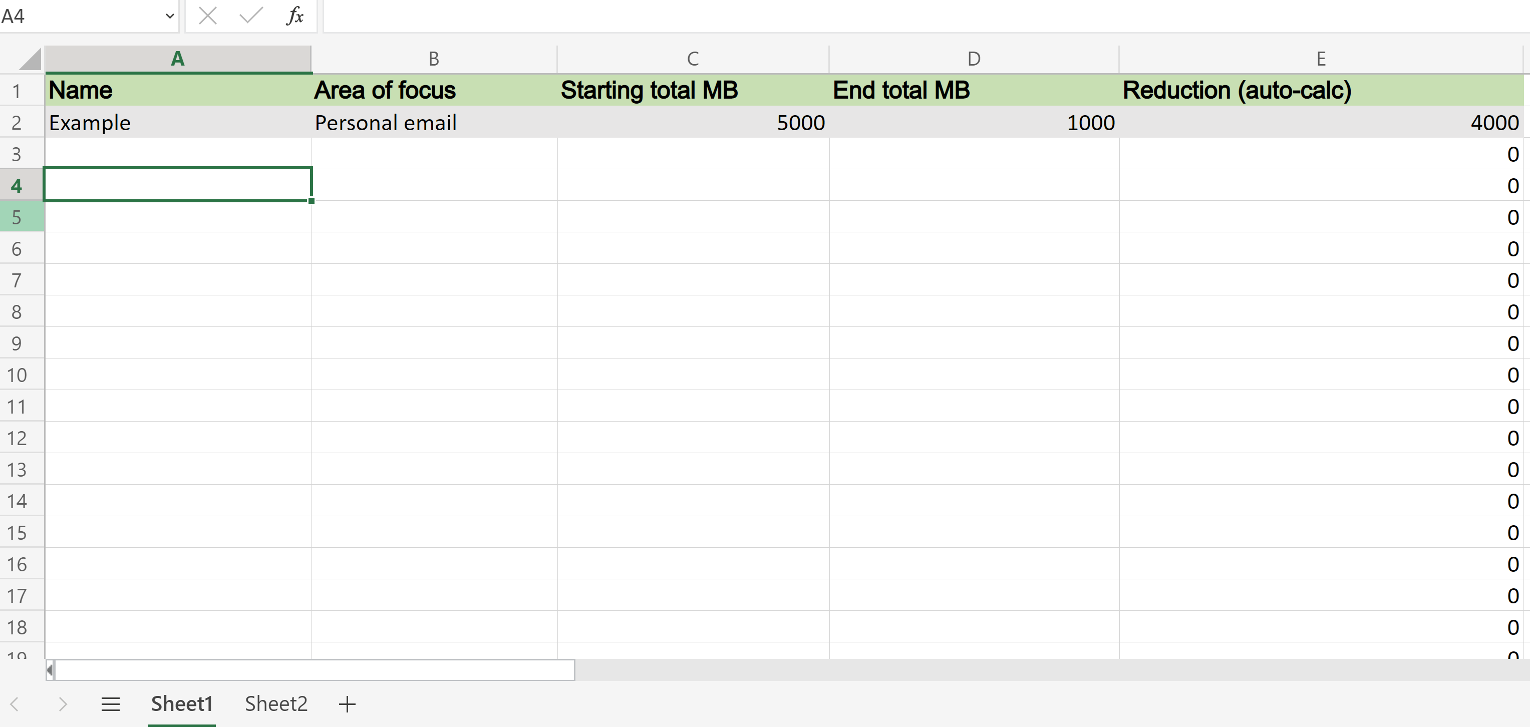
Task: Open the Name Box dropdown arrow
Action: [169, 16]
